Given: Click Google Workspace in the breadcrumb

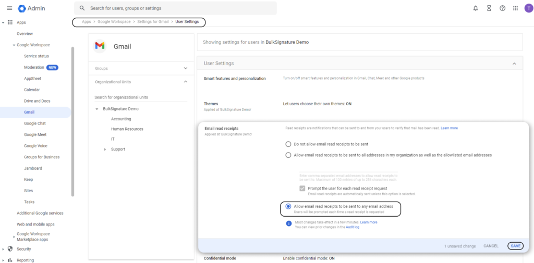Looking at the screenshot, I should coord(114,21).
